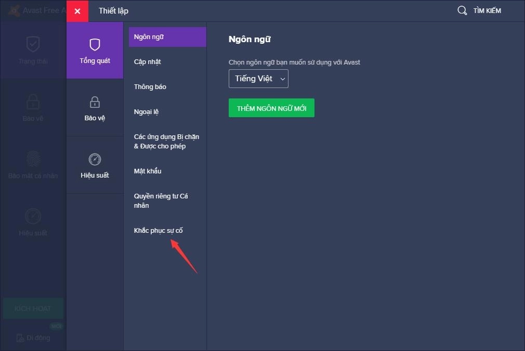The image size is (525, 351).
Task: Select the Mật khẩu menu entry
Action: pyautogui.click(x=148, y=171)
